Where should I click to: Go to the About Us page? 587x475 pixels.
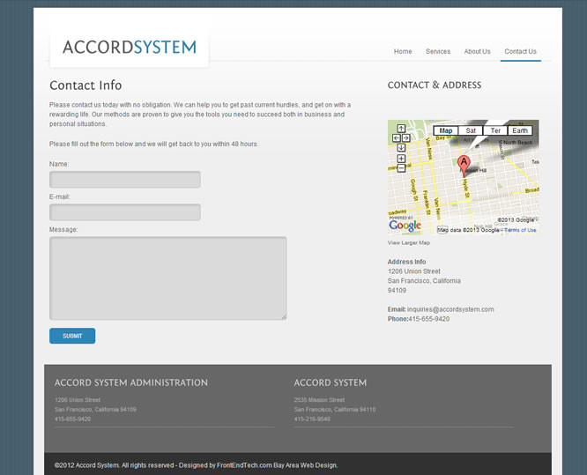click(x=477, y=52)
